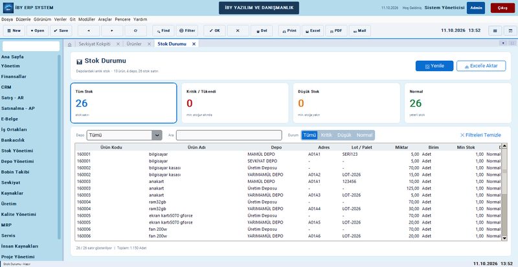
Task: Click İBY YAZILIM VE DANIŞMANLIK banner
Action: 259,8
